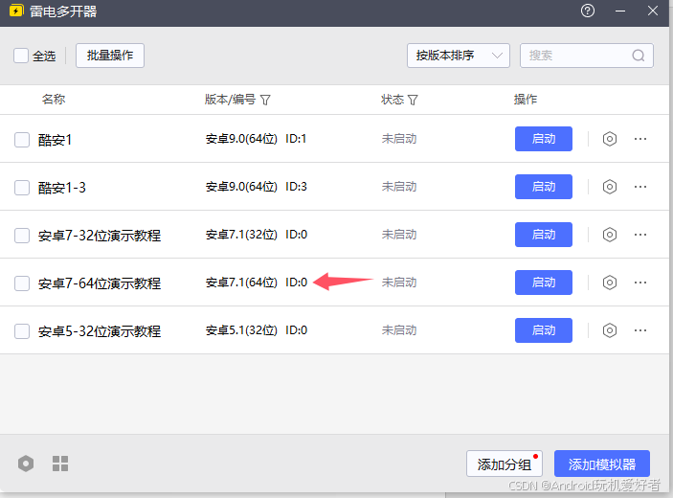Select the name 安卓5-32位演示教程

point(100,331)
